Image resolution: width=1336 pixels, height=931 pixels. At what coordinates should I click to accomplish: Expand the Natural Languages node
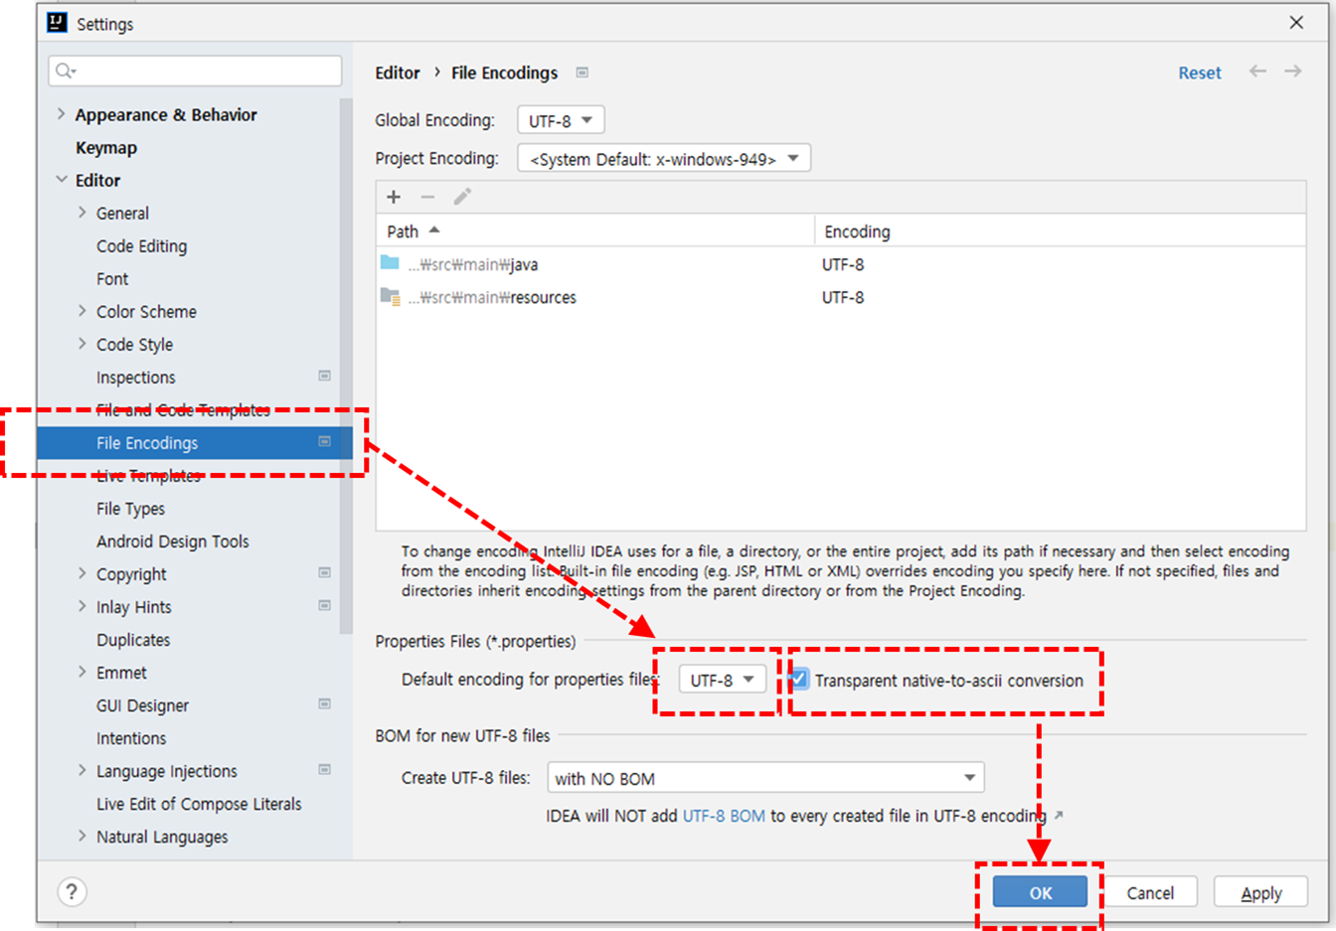[83, 836]
